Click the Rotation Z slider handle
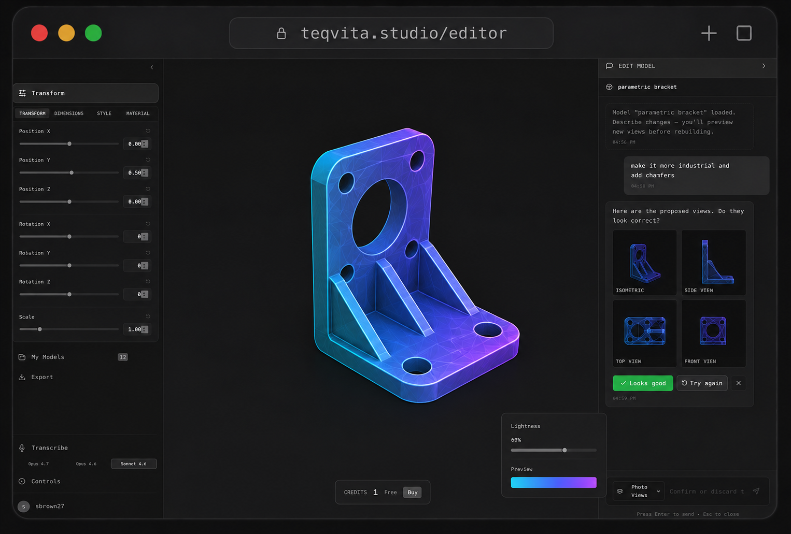The image size is (791, 534). (69, 295)
